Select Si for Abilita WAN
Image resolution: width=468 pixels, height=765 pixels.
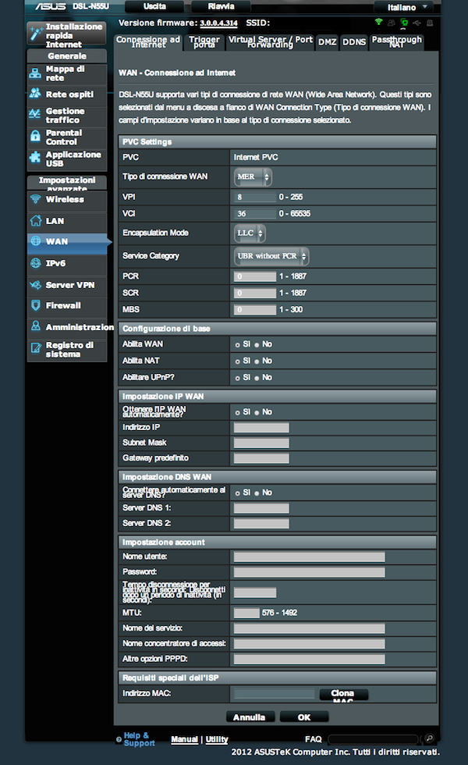tap(237, 345)
